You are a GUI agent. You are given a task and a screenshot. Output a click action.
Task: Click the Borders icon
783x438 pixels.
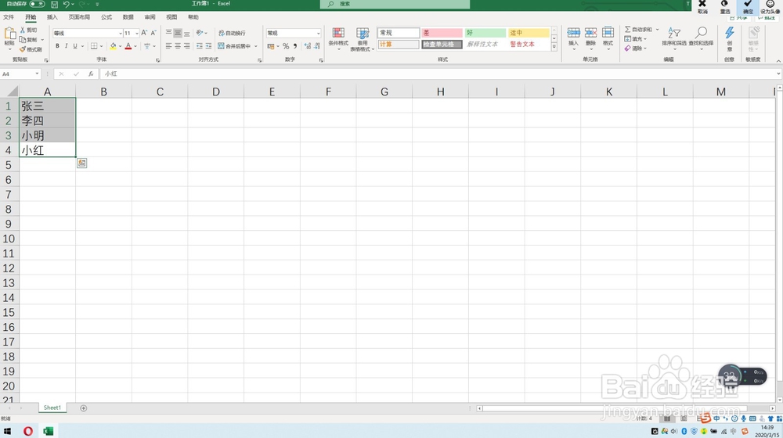[x=94, y=46]
